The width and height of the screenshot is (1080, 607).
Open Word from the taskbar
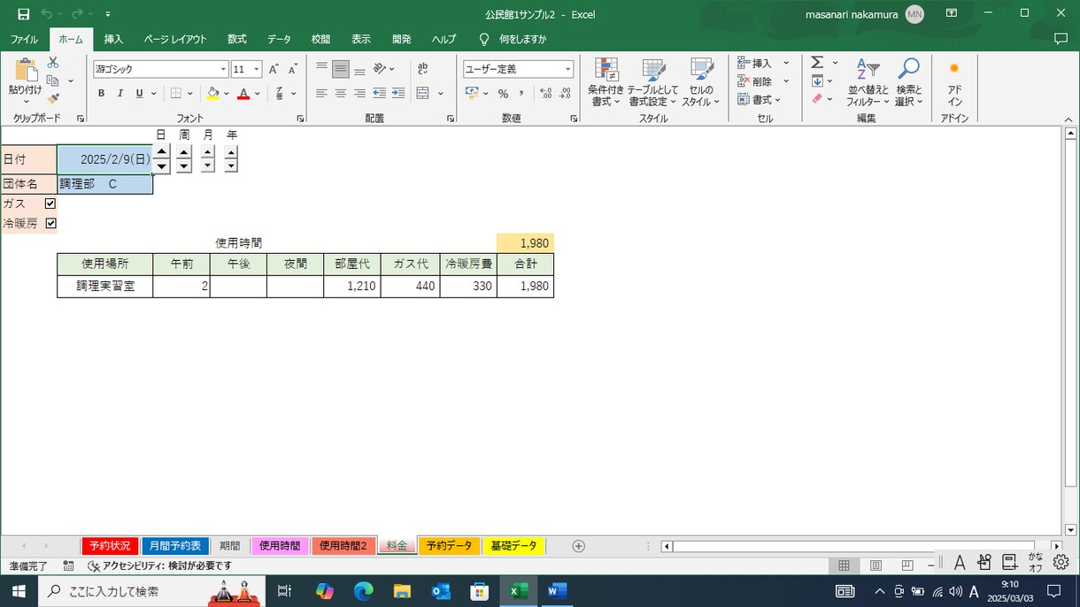click(557, 591)
